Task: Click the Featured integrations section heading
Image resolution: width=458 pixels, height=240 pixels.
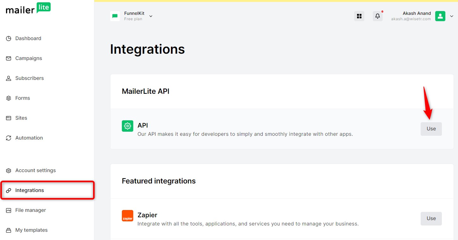Action: point(159,181)
